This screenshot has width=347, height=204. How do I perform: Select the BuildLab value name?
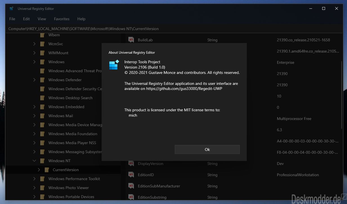pyautogui.click(x=145, y=40)
